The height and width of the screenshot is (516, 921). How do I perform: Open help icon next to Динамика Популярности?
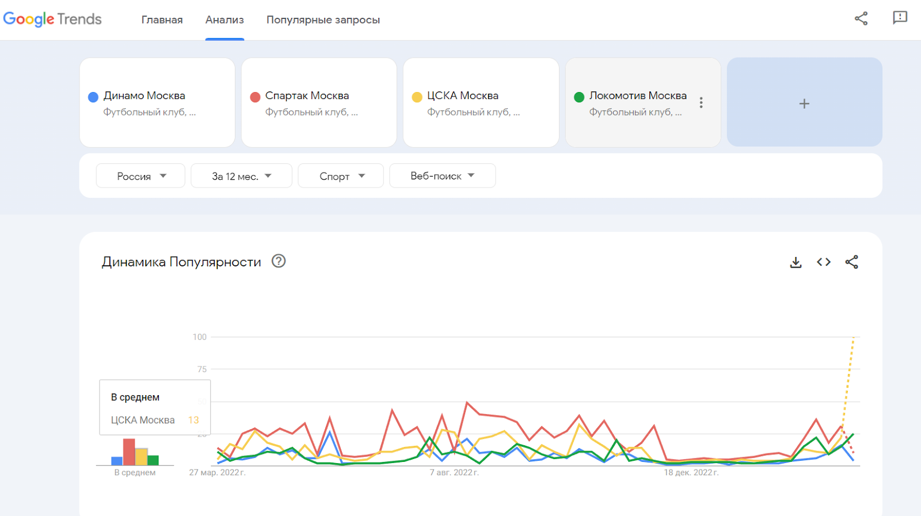point(279,261)
